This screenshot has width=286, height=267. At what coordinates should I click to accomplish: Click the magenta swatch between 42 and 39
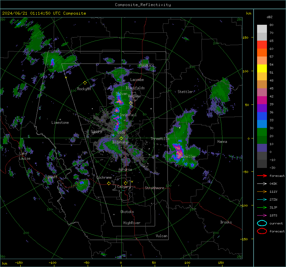[262, 100]
